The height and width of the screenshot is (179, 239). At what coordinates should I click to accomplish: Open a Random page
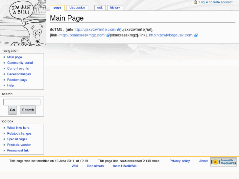pyautogui.click(x=17, y=80)
